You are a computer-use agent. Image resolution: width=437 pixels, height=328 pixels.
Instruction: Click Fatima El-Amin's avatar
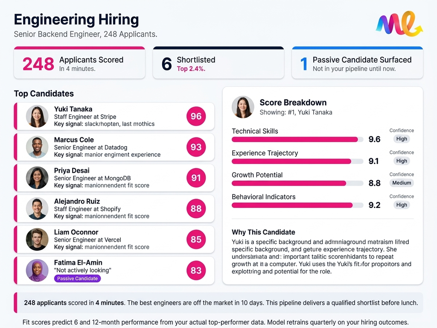37,270
